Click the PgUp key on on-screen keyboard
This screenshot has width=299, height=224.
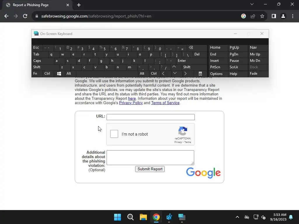coord(238,48)
